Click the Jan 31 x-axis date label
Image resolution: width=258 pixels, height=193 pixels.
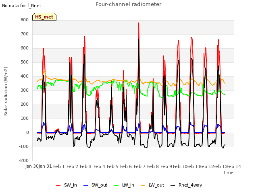(x=45, y=166)
